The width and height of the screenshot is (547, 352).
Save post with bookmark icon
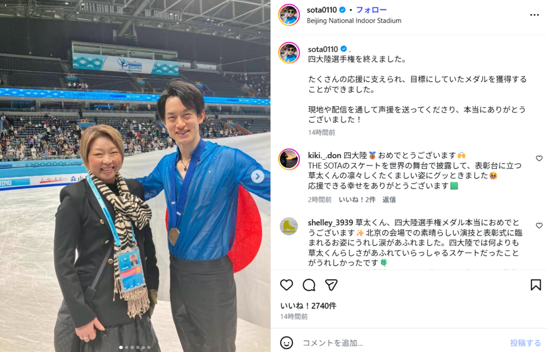536,285
